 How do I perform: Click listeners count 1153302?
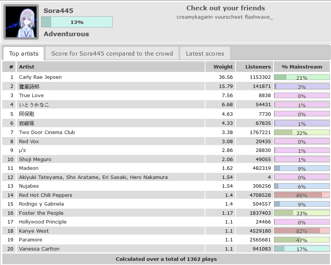tap(260, 77)
